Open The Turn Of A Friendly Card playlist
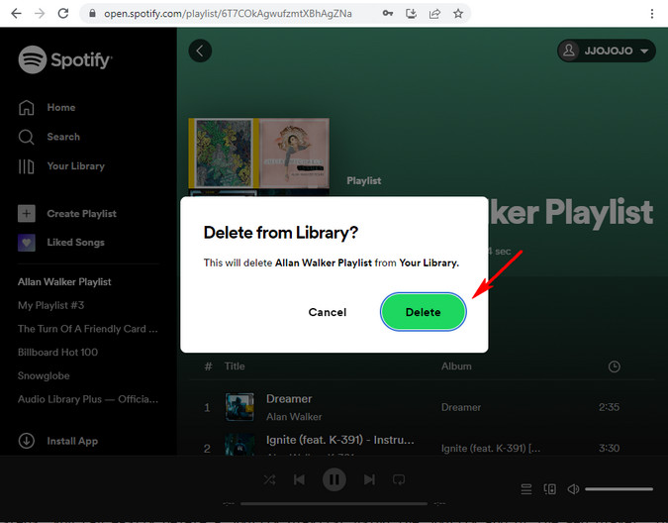 pyautogui.click(x=88, y=329)
